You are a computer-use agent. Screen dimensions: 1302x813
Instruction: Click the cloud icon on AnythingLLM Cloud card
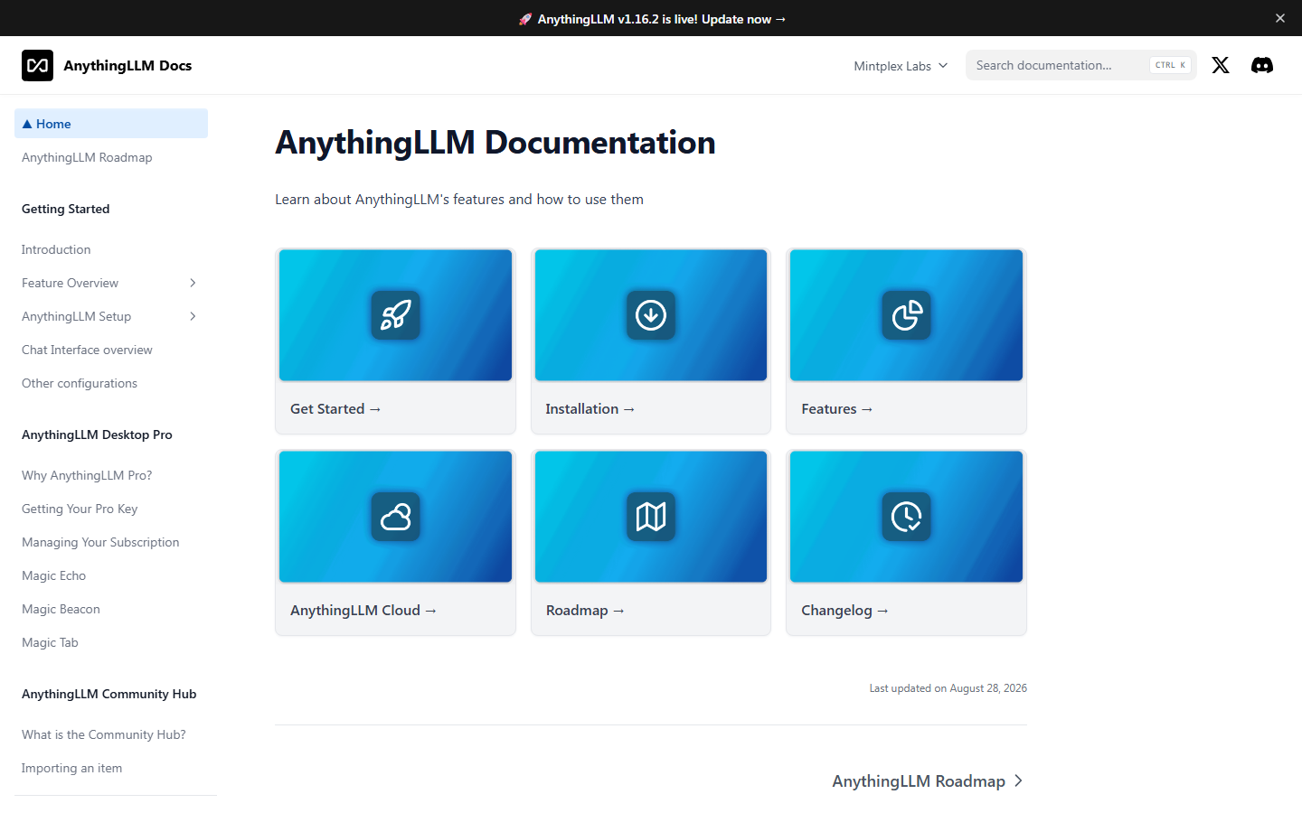coord(395,517)
